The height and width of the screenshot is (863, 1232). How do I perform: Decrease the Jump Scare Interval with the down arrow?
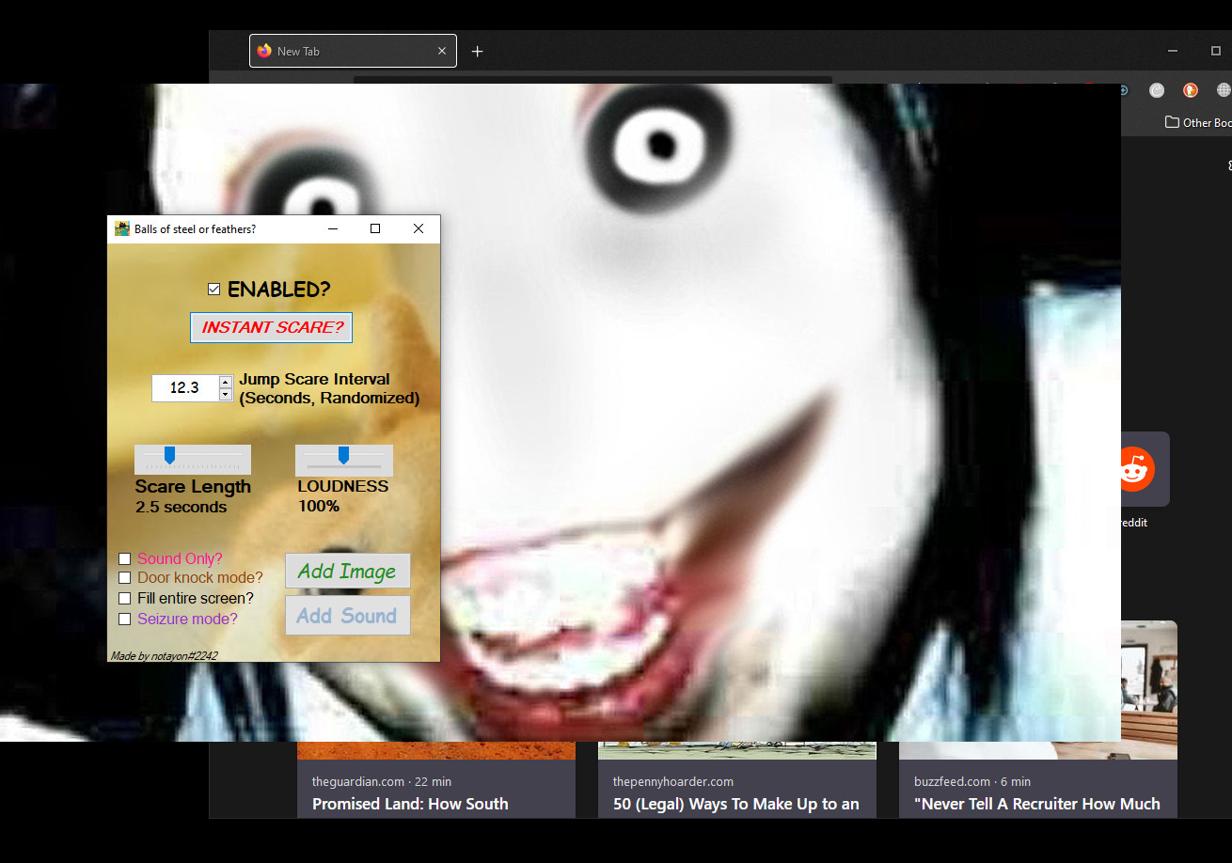coord(225,394)
